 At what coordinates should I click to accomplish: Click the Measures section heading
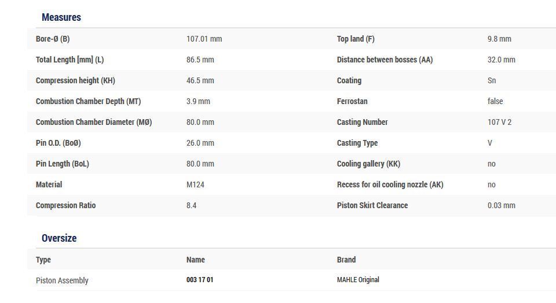point(61,17)
